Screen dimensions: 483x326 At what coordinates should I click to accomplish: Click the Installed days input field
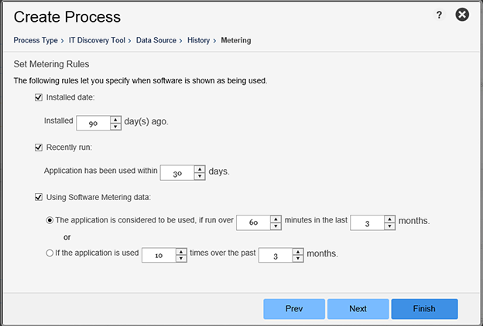coord(93,122)
